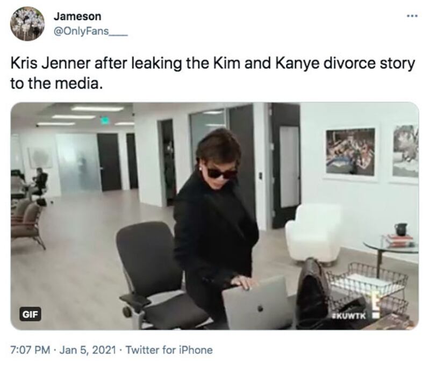
Task: Open the display name Jameson
Action: click(77, 17)
